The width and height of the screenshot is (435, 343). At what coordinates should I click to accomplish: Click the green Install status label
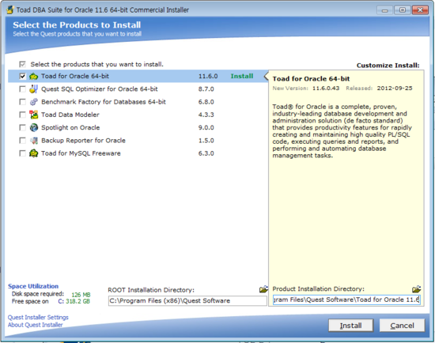coord(242,76)
